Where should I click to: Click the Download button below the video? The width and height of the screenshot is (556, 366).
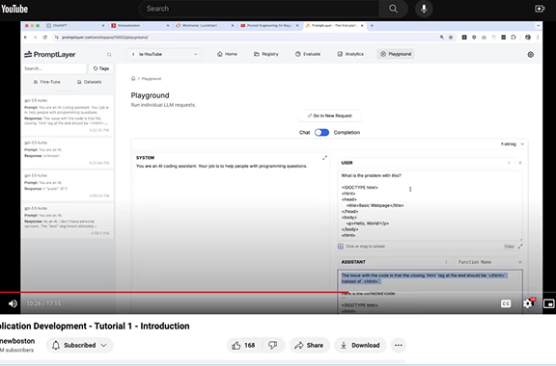(x=360, y=345)
